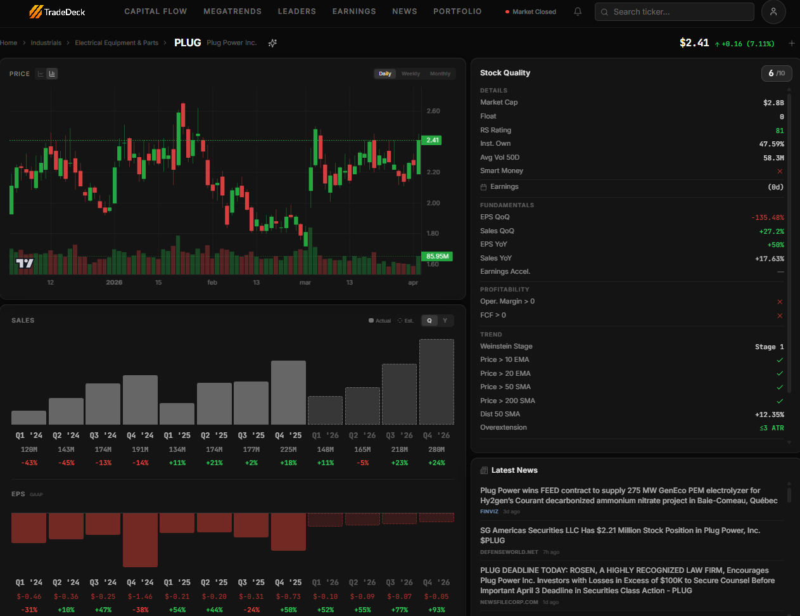Click the FCF > 0 cross icon
This screenshot has height=616, width=800.
(x=780, y=316)
